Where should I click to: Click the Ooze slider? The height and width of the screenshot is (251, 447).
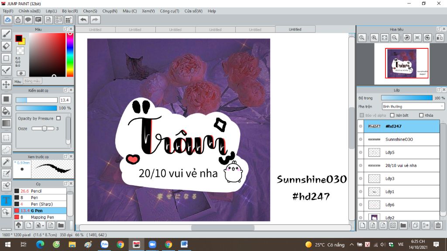coord(43,129)
